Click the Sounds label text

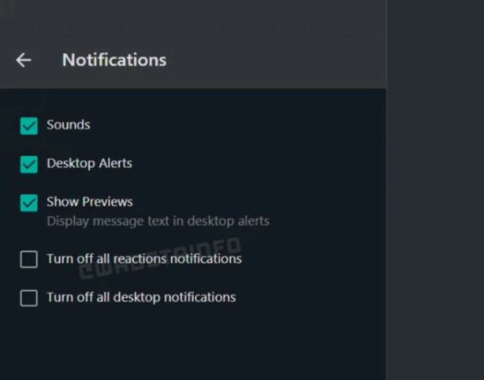[68, 125]
